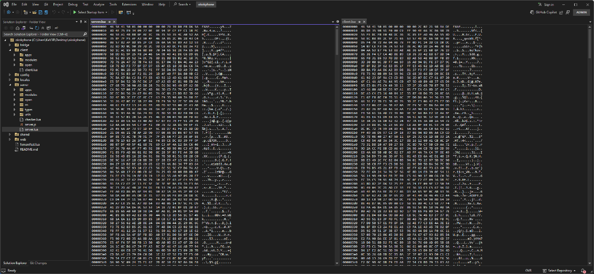
Task: Click the Open File toolbar icon
Action: tap(36, 12)
